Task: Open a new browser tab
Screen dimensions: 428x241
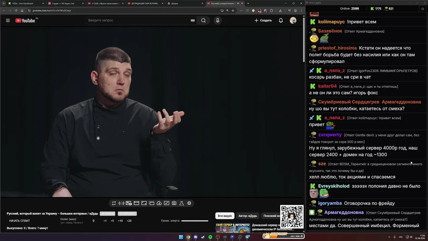Action: pyautogui.click(x=248, y=3)
